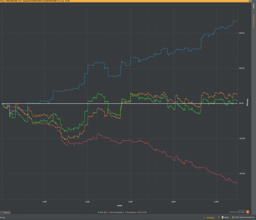The image size is (256, 220).
Task: Click the NL10 label in status bar
Action: tap(226, 217)
